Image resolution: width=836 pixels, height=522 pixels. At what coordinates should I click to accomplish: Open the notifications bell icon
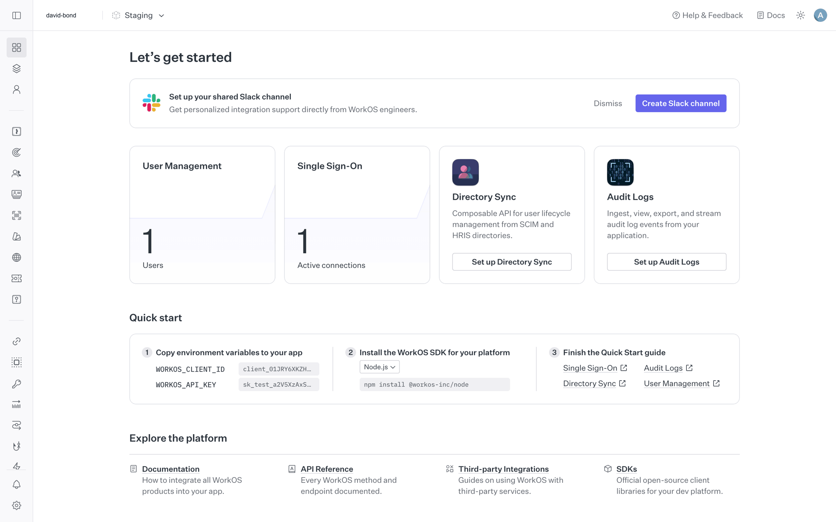pyautogui.click(x=17, y=485)
